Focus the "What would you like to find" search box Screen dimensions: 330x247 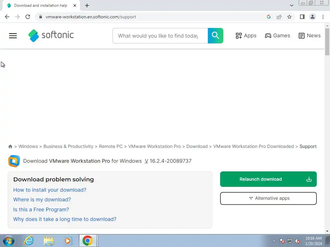[160, 36]
